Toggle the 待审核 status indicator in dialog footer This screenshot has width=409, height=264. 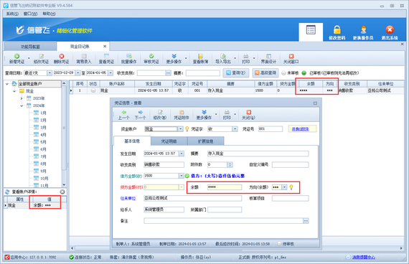279,244
